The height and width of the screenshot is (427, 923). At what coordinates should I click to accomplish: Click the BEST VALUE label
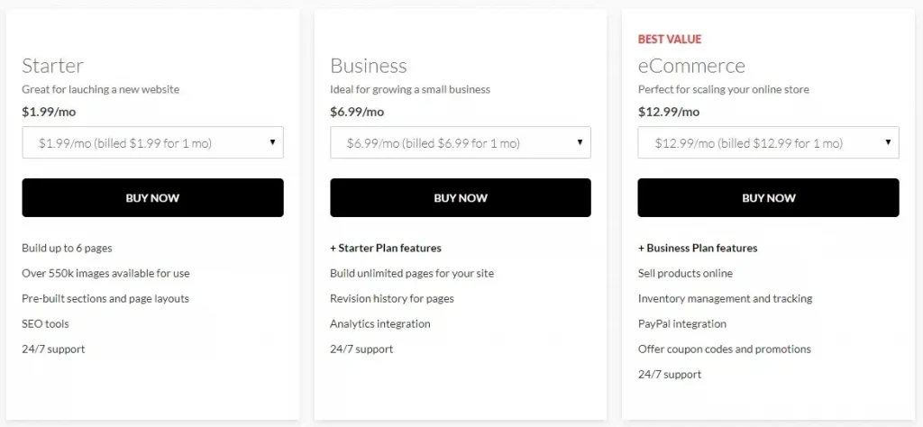tap(670, 40)
